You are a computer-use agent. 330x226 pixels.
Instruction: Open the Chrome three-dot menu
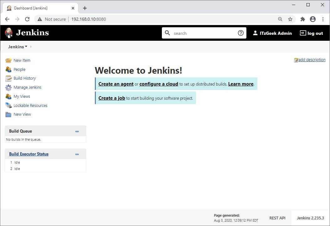[323, 19]
